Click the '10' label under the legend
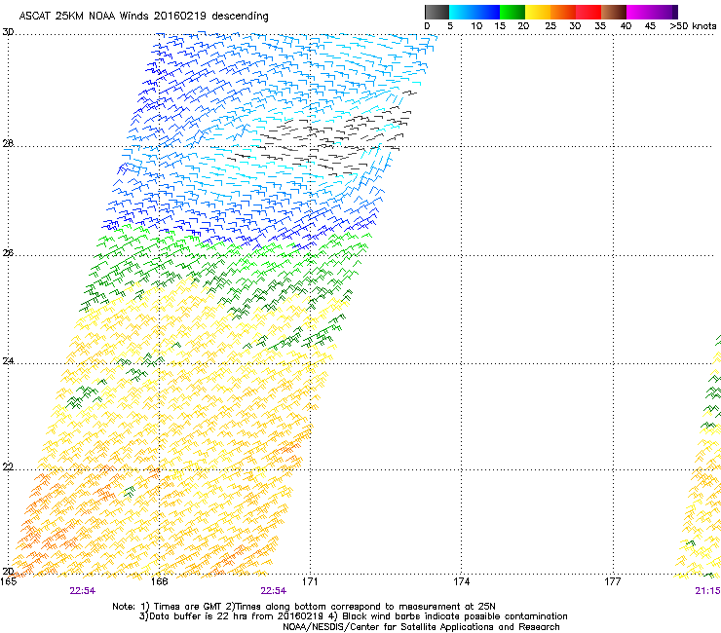721x633 pixels. 476,26
